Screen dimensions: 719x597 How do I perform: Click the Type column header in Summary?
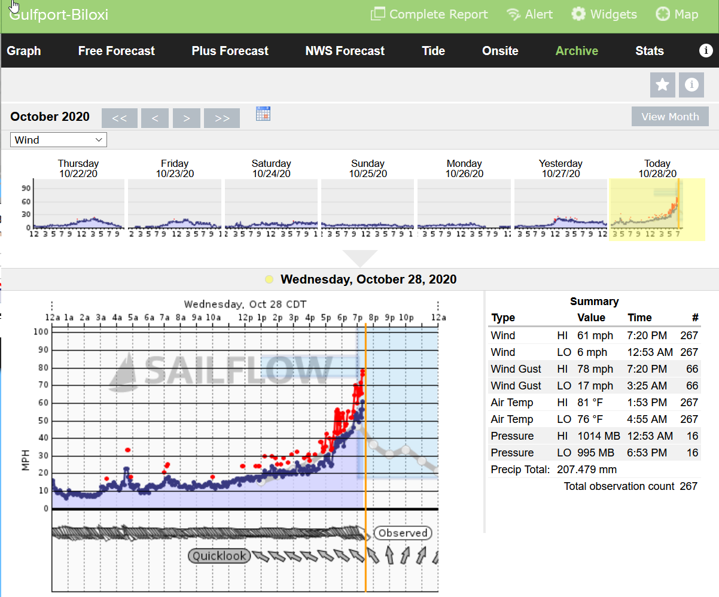tap(503, 318)
